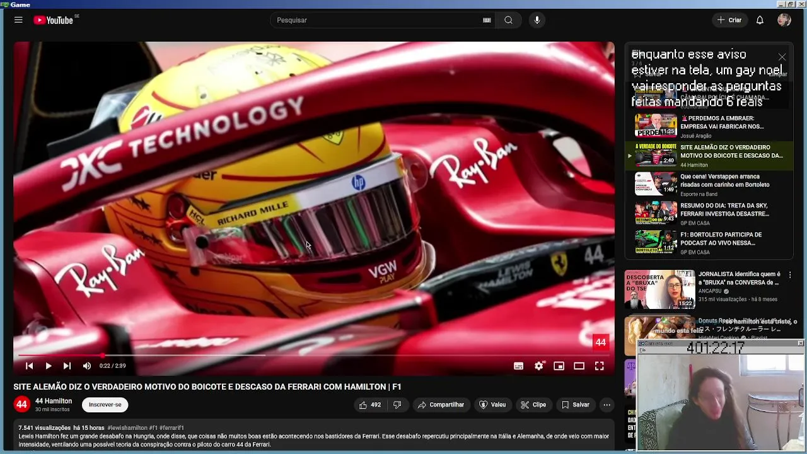The image size is (807, 454).
Task: Close the playlist panel with X
Action: pyautogui.click(x=782, y=57)
